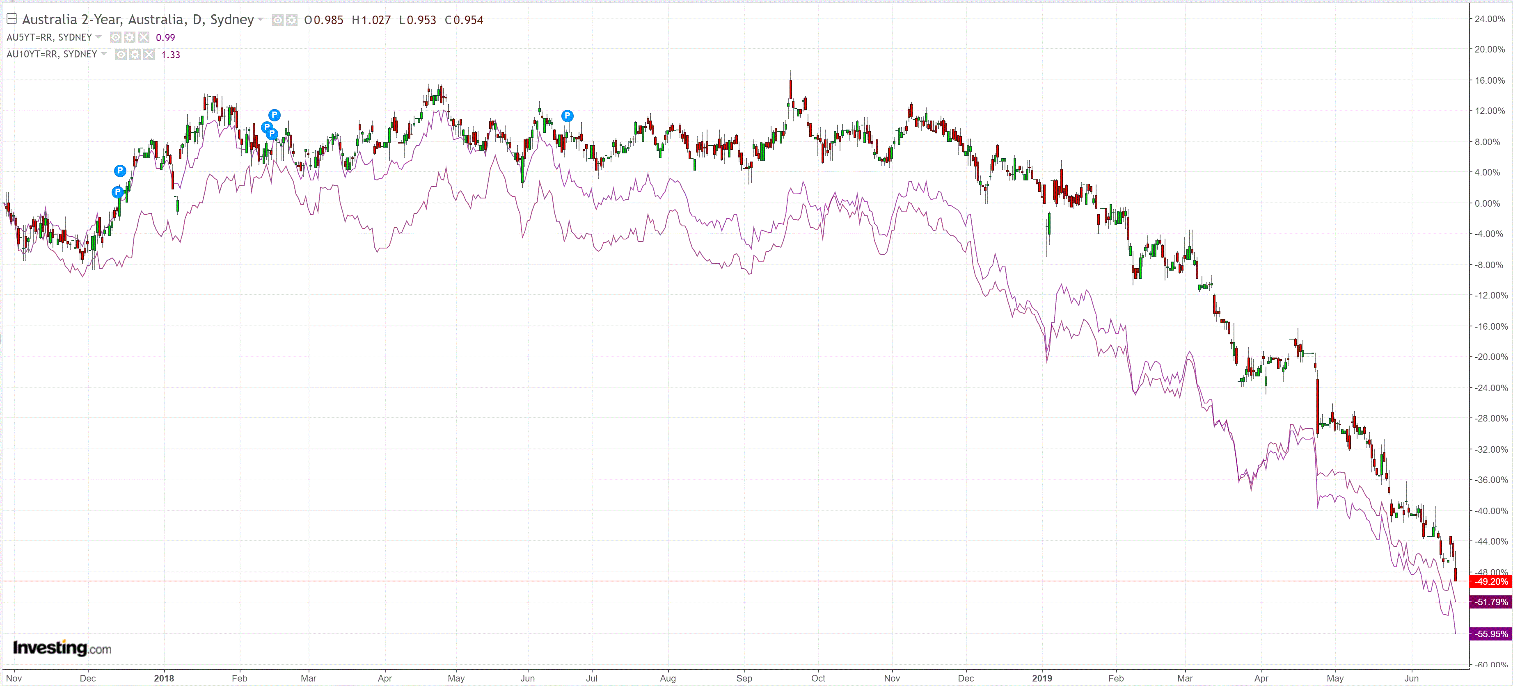Click the -55.95% purple axis label
The image size is (1513, 686).
point(1491,634)
